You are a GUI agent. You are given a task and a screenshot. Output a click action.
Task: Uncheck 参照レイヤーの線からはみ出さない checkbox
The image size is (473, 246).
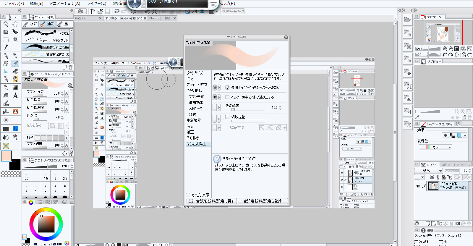[227, 88]
